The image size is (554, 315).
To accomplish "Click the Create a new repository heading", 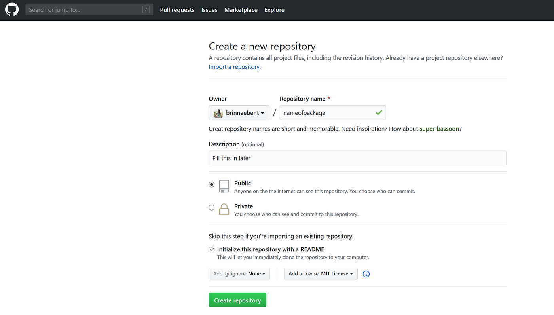I will pyautogui.click(x=262, y=46).
